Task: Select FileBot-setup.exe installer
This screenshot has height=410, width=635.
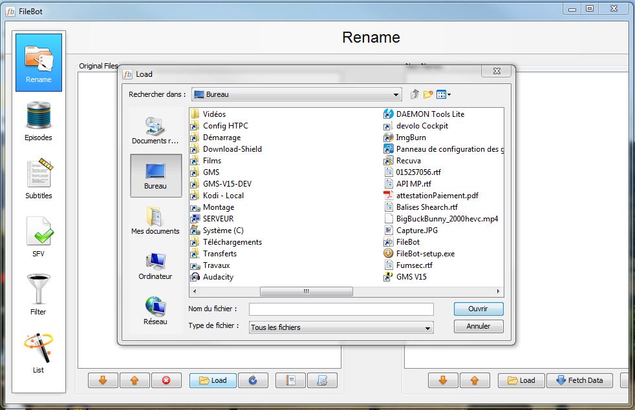Action: click(419, 254)
